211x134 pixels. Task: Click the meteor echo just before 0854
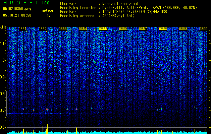(x=76, y=109)
